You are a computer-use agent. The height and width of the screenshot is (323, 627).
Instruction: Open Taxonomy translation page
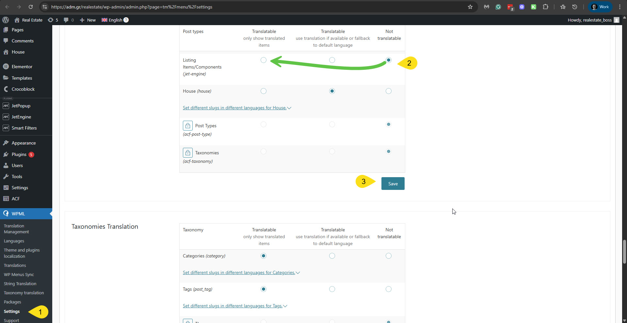[24, 293]
